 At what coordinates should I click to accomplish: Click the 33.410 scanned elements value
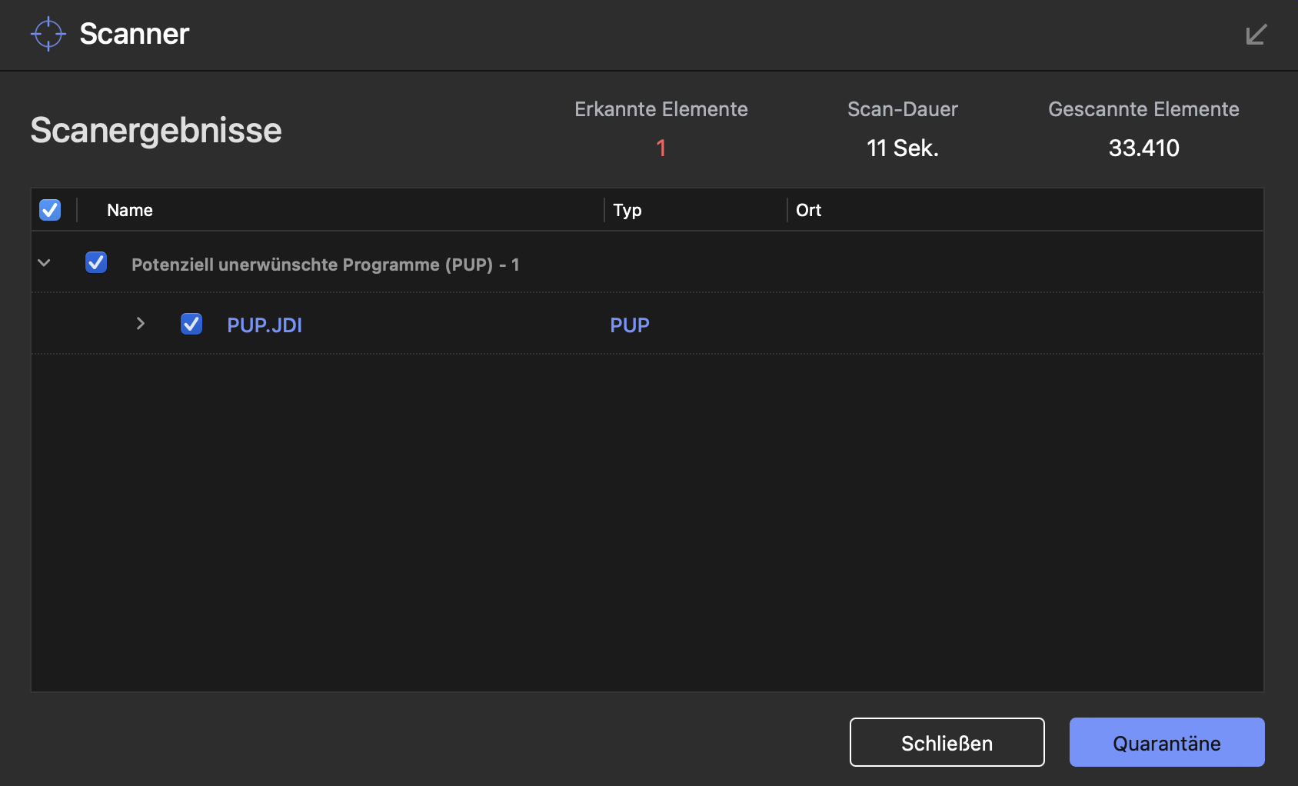click(1143, 148)
